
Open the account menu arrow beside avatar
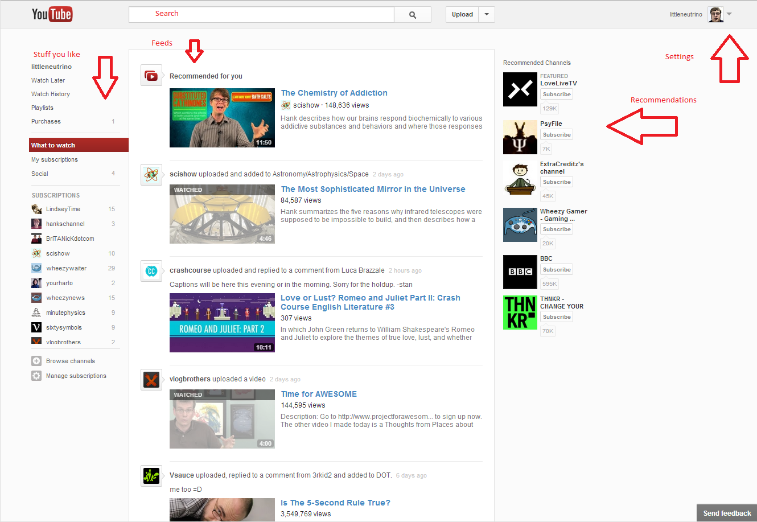(x=730, y=14)
